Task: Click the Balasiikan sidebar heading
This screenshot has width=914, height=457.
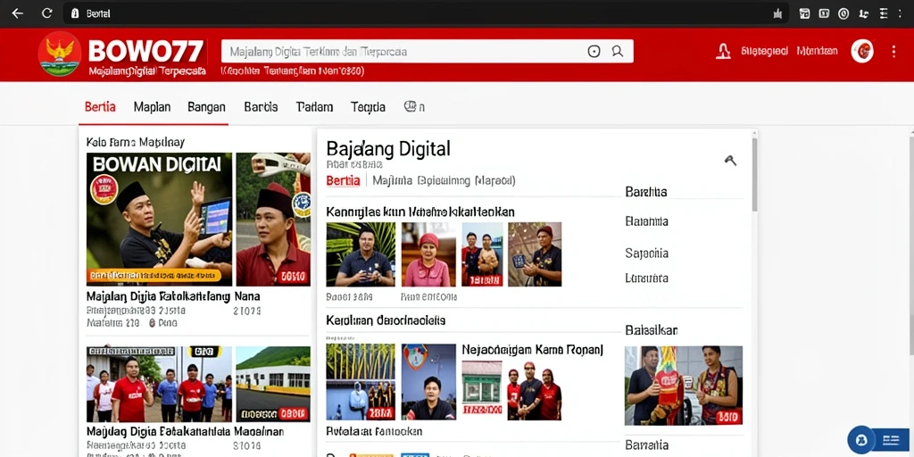Action: coord(651,330)
